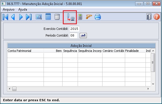Click the grid's scroll down arrow
Screen dimensions: 162x104
click(153, 84)
